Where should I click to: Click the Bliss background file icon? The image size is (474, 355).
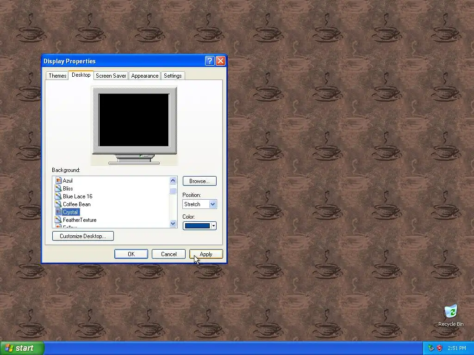(58, 189)
